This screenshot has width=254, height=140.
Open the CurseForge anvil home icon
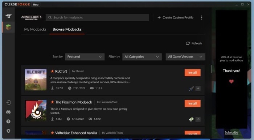[8, 16]
